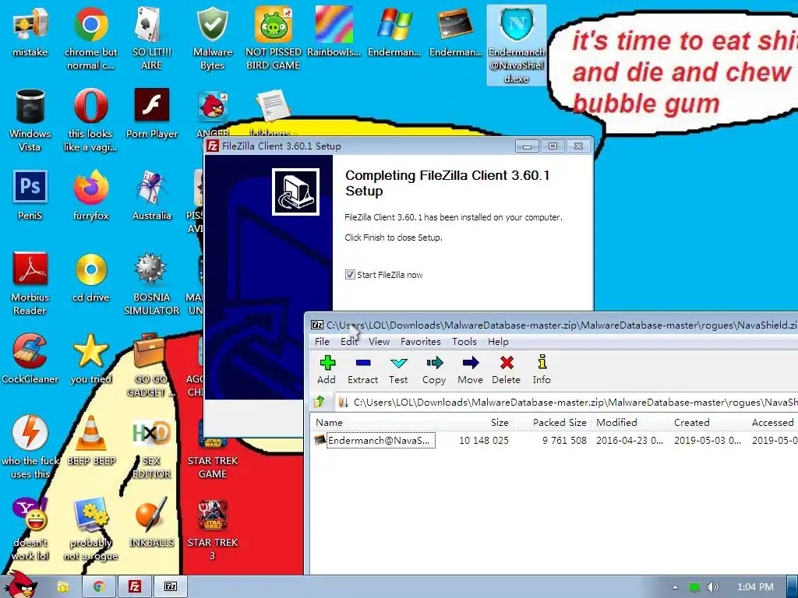798x598 pixels.
Task: Go up one folder level in 7-Zip
Action: (x=320, y=403)
